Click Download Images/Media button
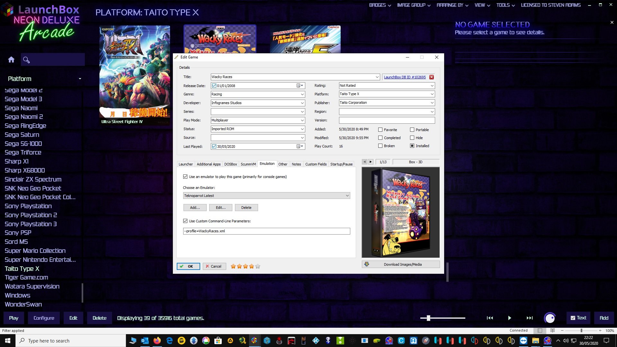The height and width of the screenshot is (347, 617). [x=401, y=264]
